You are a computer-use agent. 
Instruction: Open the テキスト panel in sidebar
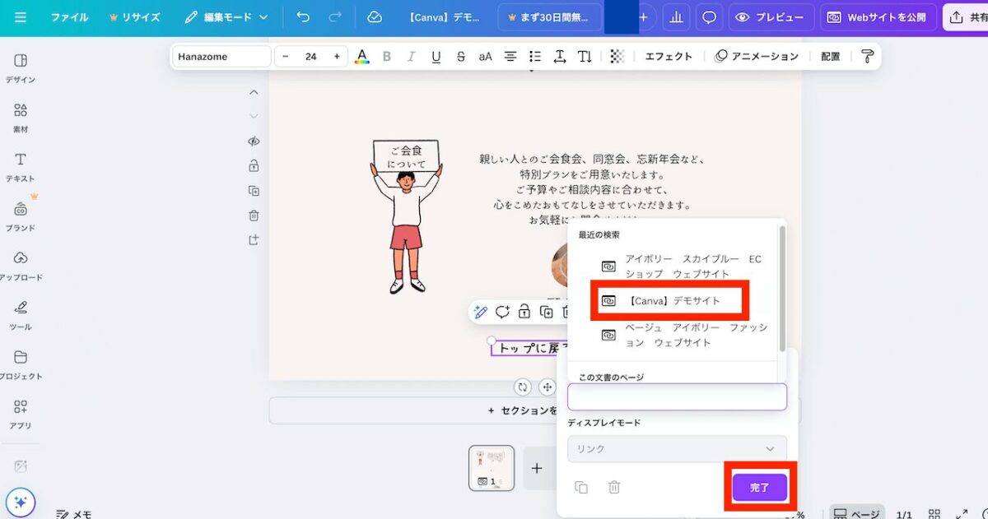point(21,167)
